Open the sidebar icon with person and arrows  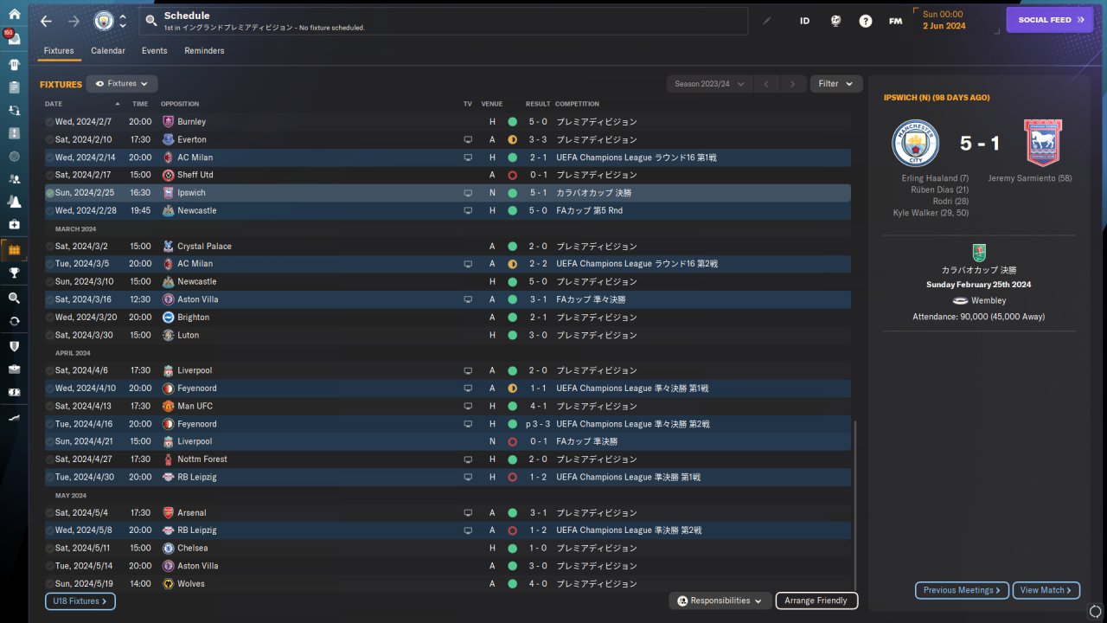14,111
